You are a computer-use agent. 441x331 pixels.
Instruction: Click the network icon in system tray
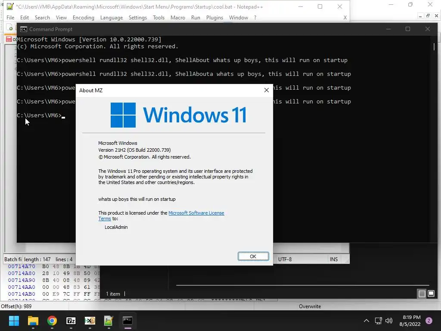coord(378,321)
